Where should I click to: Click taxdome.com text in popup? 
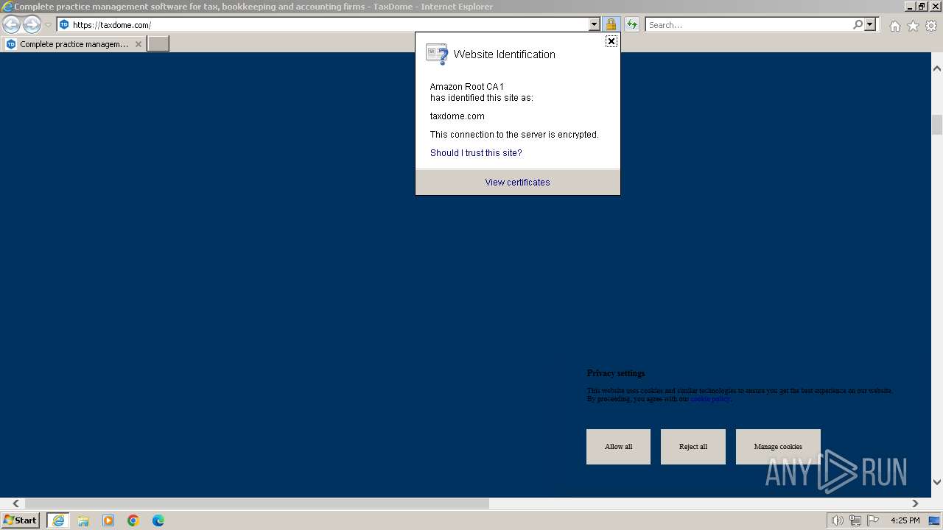pyautogui.click(x=458, y=116)
